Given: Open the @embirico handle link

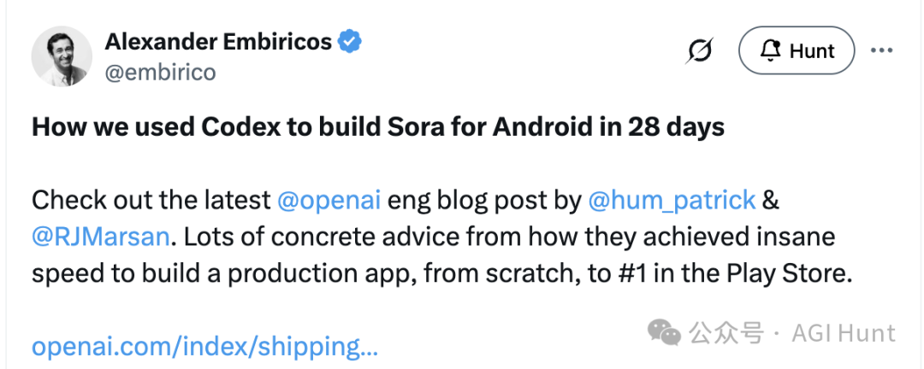Looking at the screenshot, I should tap(159, 73).
